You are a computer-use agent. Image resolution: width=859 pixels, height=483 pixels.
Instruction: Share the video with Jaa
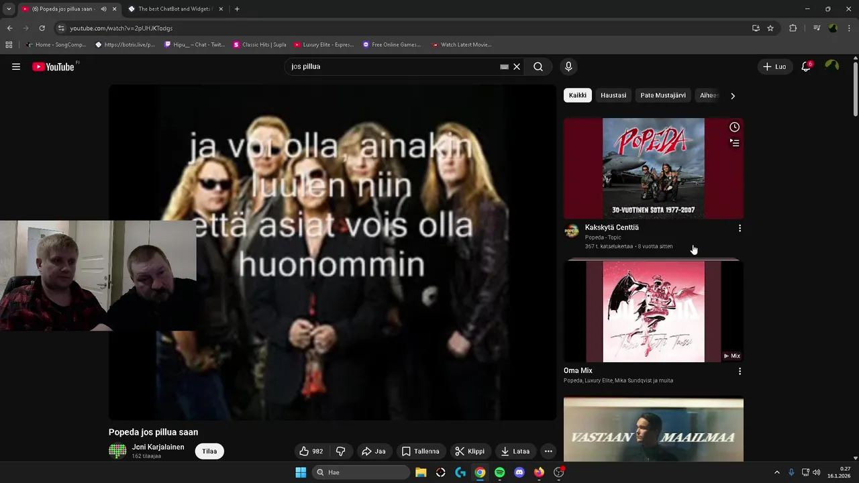(374, 451)
